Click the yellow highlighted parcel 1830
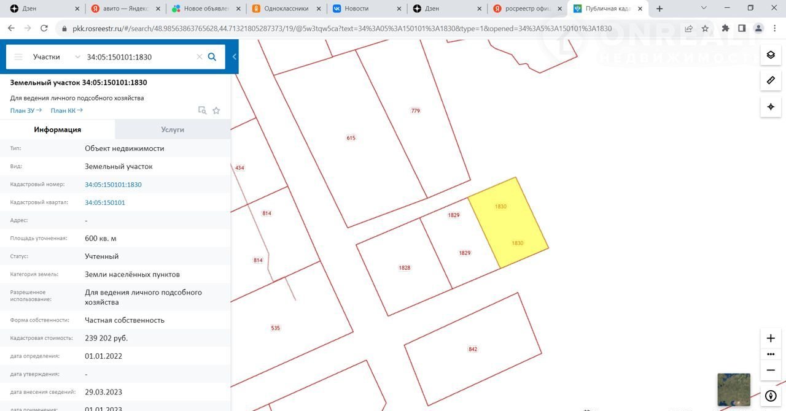Image resolution: width=786 pixels, height=411 pixels. point(508,224)
